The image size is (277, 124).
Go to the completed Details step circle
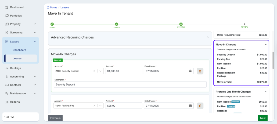[x=52, y=24]
